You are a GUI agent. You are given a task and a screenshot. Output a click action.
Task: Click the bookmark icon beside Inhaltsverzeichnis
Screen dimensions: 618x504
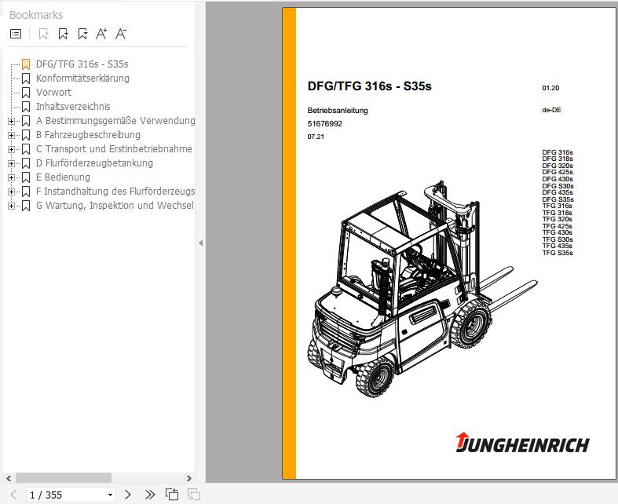(x=26, y=108)
